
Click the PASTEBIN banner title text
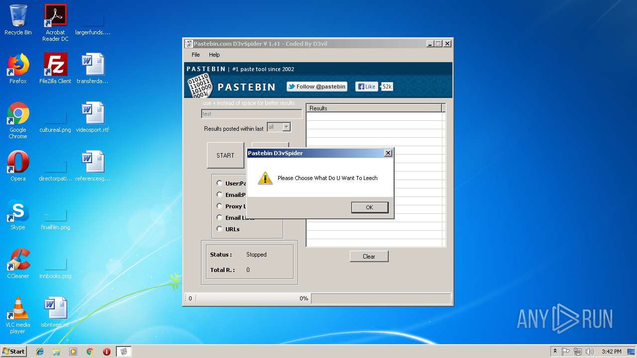[246, 87]
